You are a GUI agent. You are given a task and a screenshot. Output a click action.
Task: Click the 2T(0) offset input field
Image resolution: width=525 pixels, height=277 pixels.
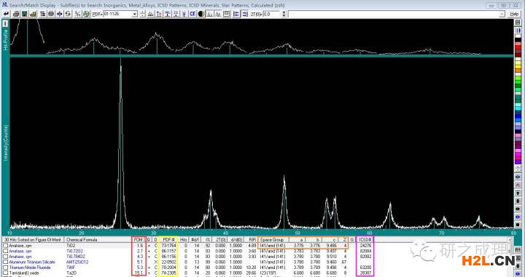(272, 14)
